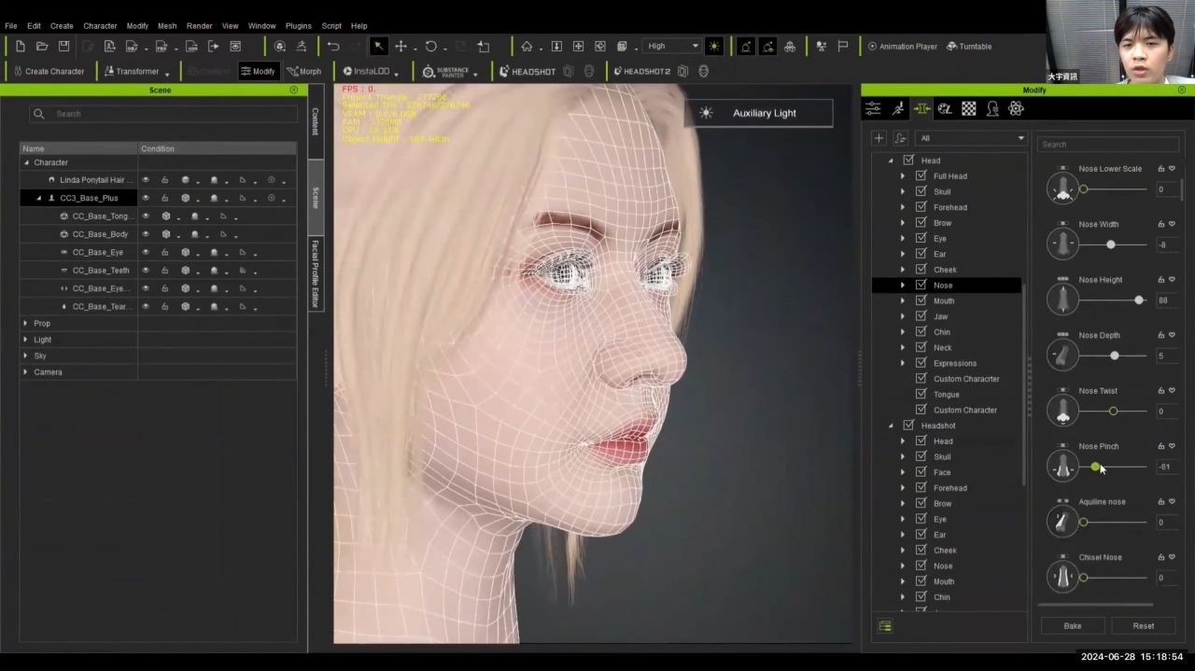1195x671 pixels.
Task: Open the Headshot plugin
Action: point(527,72)
